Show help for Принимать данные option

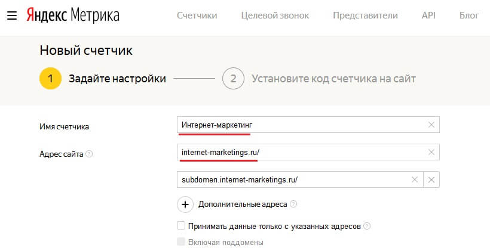coord(367,226)
